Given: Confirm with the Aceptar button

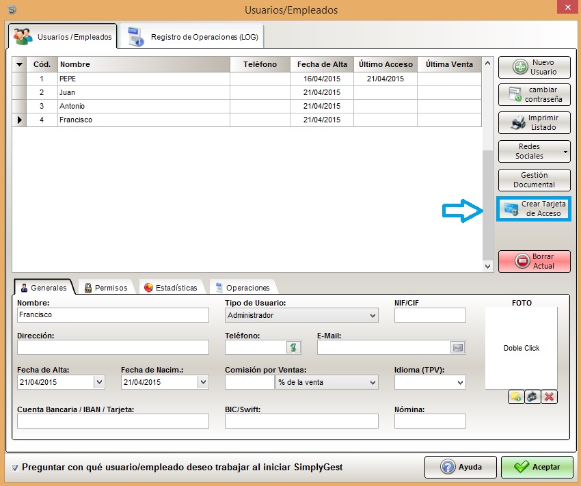Looking at the screenshot, I should coord(537,467).
